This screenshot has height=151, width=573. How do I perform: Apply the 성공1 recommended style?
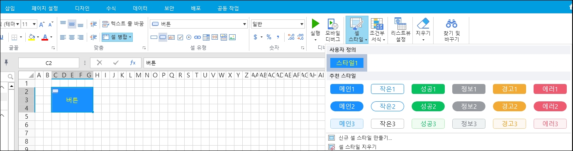tap(428, 89)
